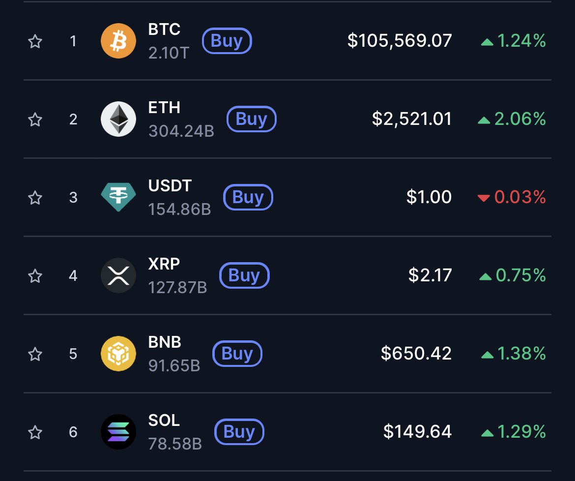Tap the Buy button for USDT
The image size is (575, 481).
(248, 197)
